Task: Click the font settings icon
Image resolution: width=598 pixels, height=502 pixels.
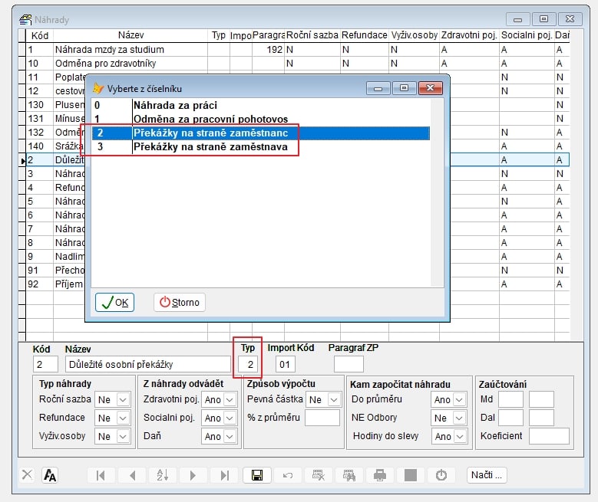Action: coord(50,475)
